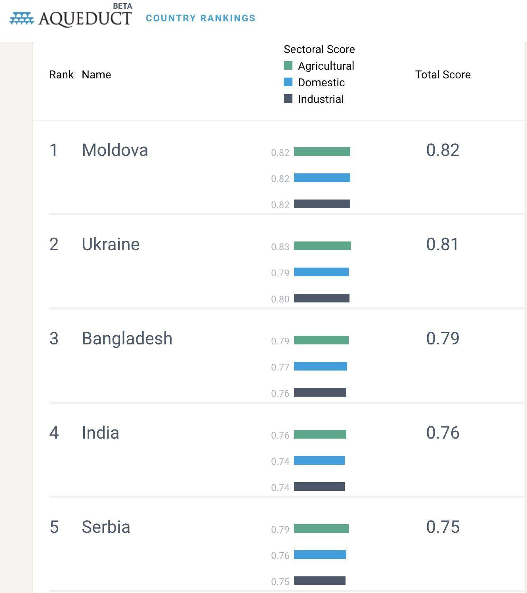Screen dimensions: 527x593
Task: Click Serbia's domestic score bar
Action: [320, 555]
